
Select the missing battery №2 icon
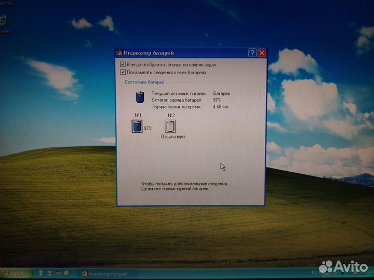(x=170, y=126)
